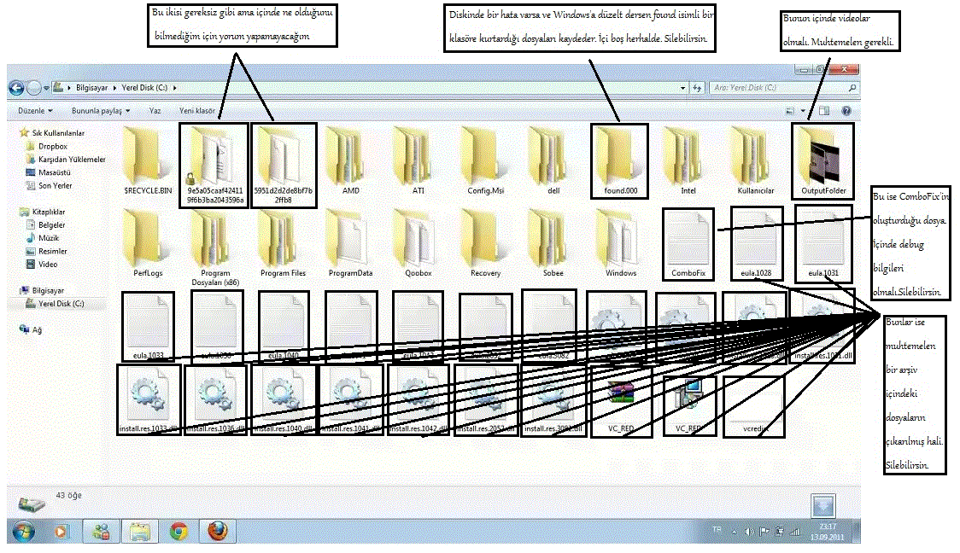Open Dropbox in the favorites sidebar
Screen dimensions: 960x553
[52, 147]
